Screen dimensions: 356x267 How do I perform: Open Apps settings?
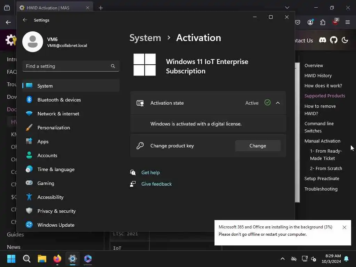pyautogui.click(x=71, y=141)
